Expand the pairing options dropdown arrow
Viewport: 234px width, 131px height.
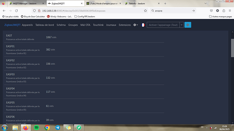click(x=182, y=25)
